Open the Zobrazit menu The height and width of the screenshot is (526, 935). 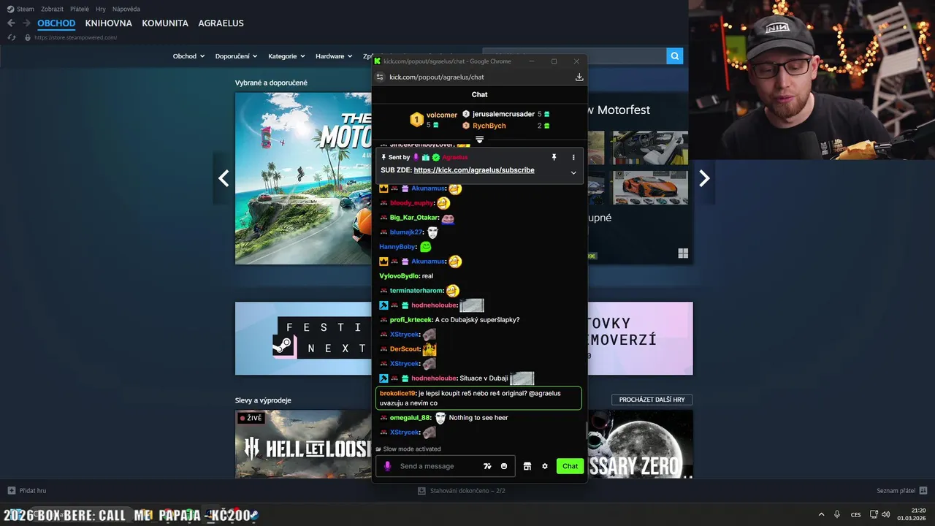pyautogui.click(x=52, y=9)
